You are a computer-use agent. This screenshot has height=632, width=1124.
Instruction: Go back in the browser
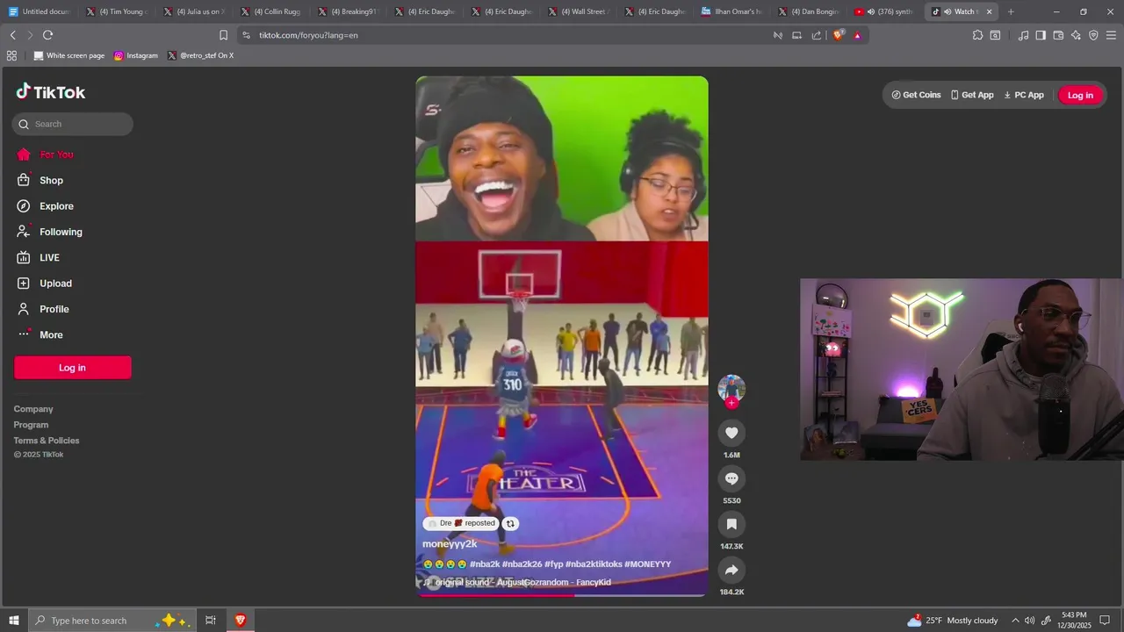pos(13,35)
